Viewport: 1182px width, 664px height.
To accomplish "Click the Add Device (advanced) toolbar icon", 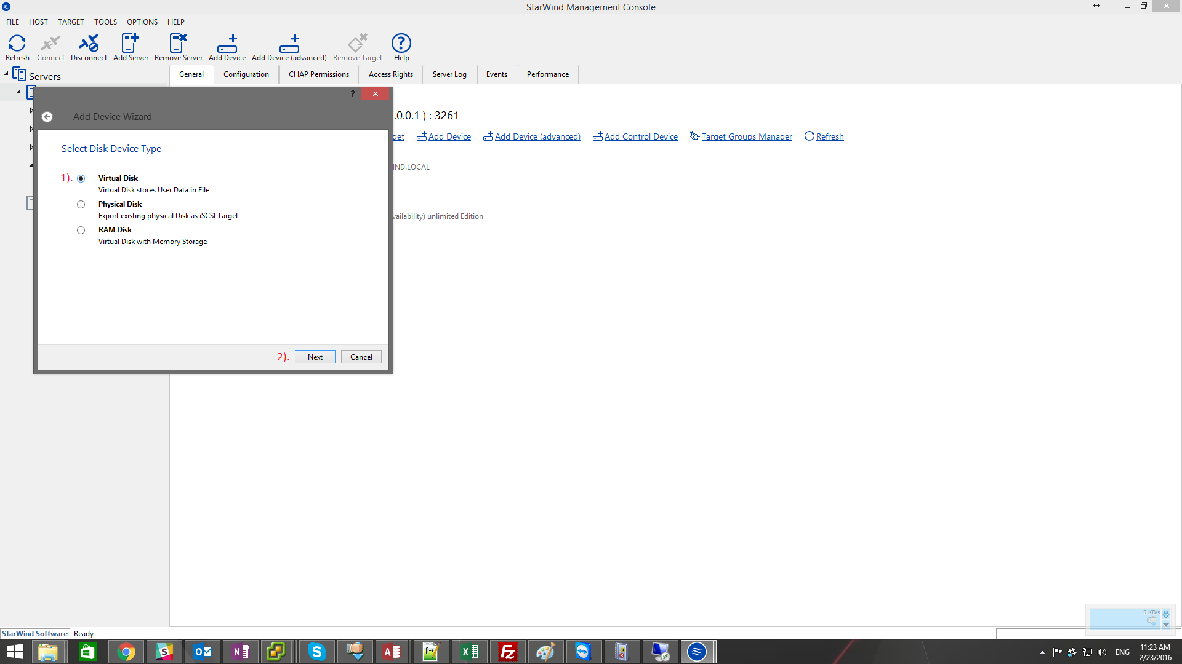I will coord(289,47).
